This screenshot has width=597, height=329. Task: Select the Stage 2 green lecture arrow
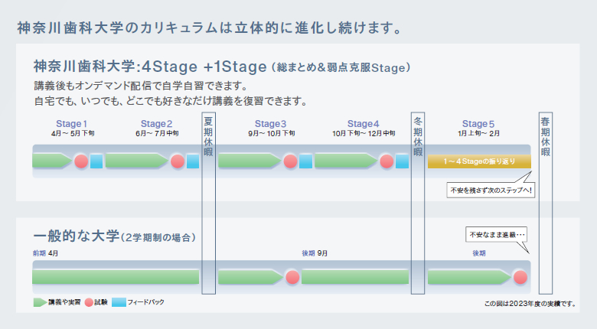tap(137, 161)
